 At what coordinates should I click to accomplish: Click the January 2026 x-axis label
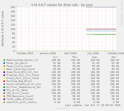coord(48,53)
